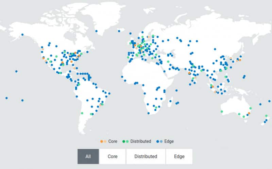Filter the map by Edge
Viewport: 272px width, 169px height.
[x=179, y=156]
